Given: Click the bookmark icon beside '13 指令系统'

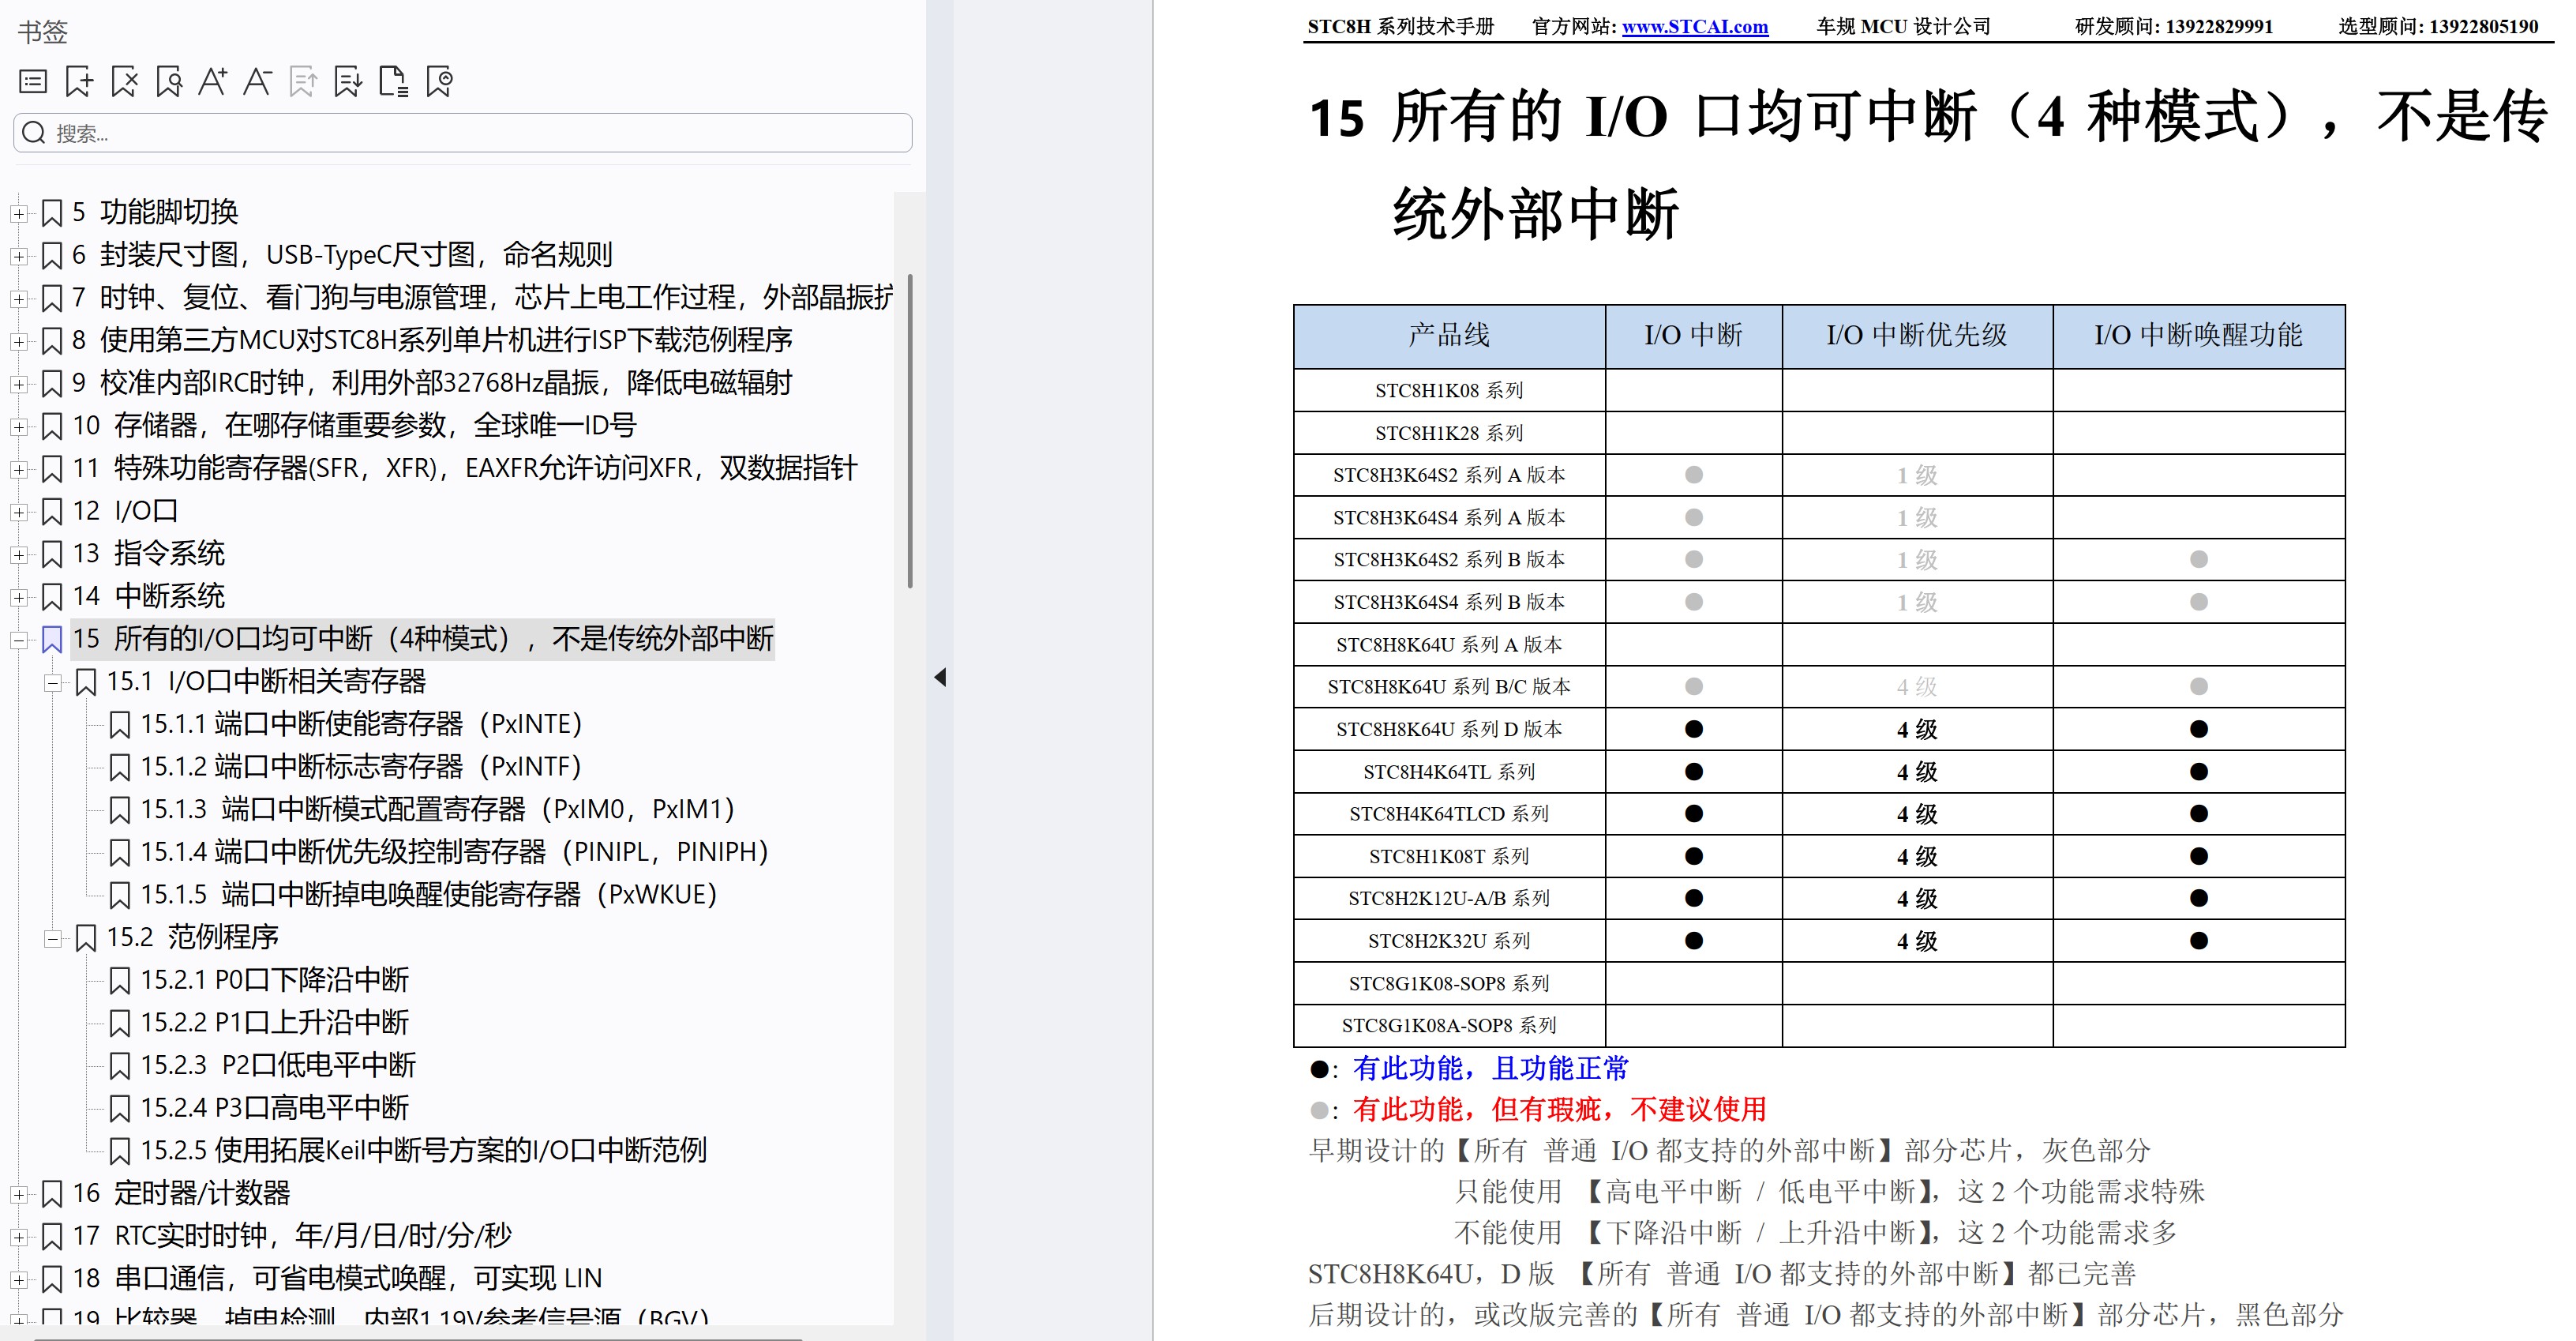Looking at the screenshot, I should point(52,554).
